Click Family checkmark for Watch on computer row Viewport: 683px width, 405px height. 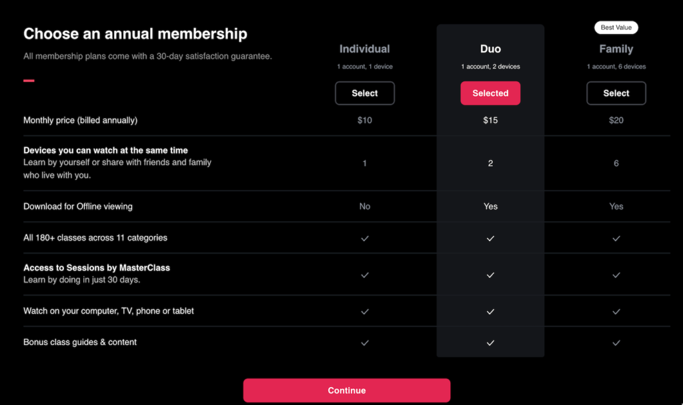pyautogui.click(x=616, y=312)
